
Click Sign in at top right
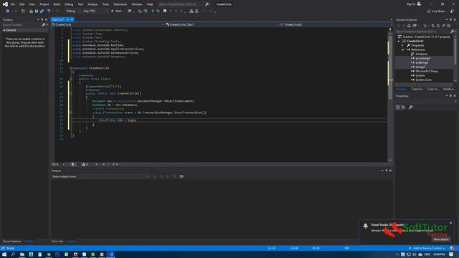411,4
